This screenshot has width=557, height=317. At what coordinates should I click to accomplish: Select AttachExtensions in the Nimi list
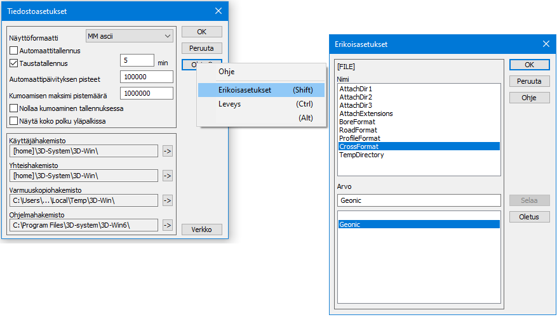click(366, 113)
